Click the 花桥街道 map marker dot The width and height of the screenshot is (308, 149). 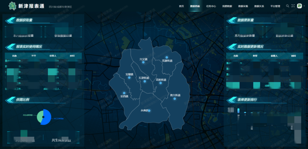(x=161, y=83)
